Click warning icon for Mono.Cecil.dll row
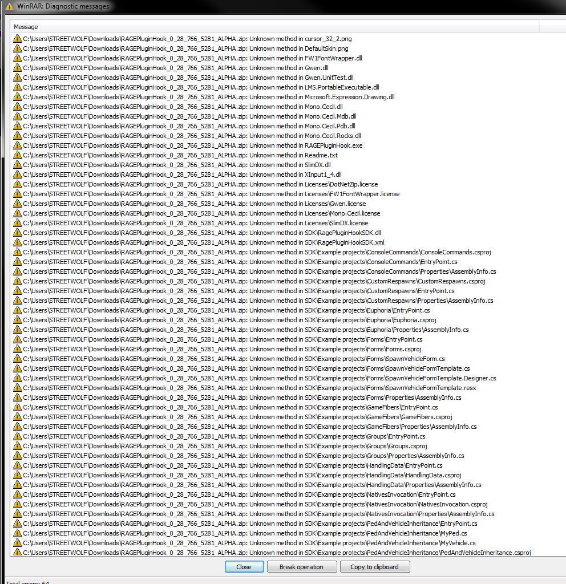Viewport: 566px width, 584px height. tap(17, 107)
